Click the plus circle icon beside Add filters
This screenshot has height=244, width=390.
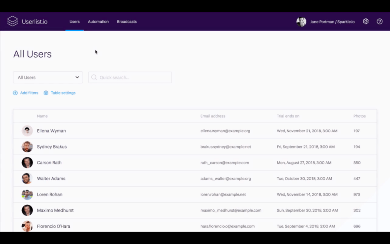15,93
